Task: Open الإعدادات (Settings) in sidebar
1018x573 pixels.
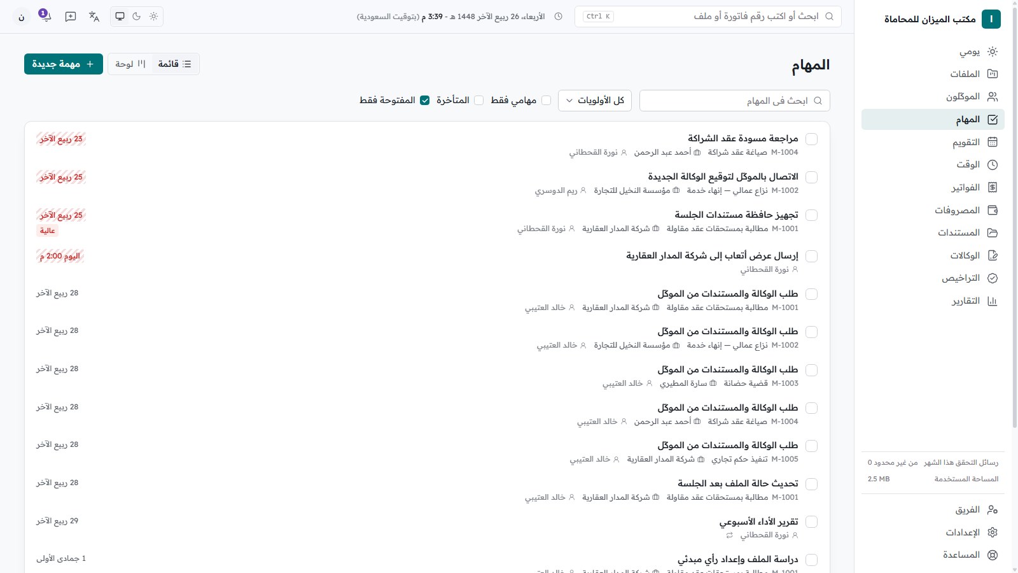Action: (x=933, y=532)
